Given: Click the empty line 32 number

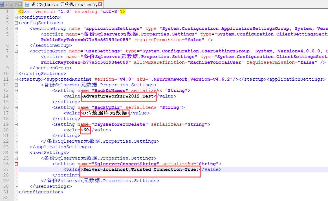Looking at the screenshot, I should tap(6, 198).
